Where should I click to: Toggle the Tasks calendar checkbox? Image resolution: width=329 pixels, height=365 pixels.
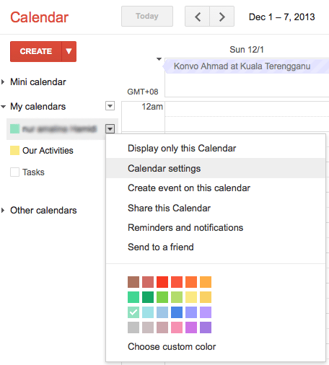tap(14, 172)
